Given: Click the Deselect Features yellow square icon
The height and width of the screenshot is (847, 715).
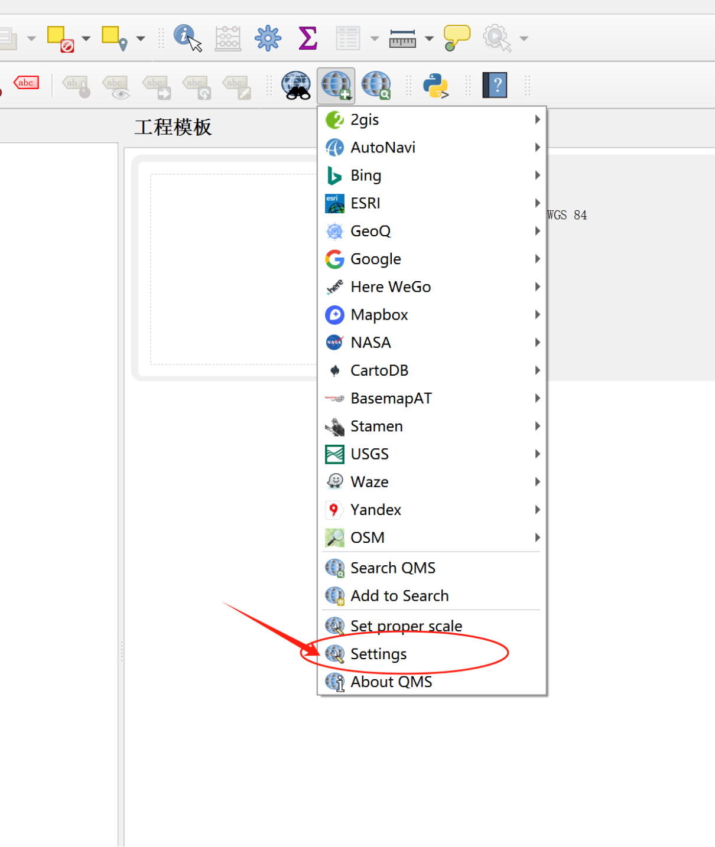Looking at the screenshot, I should coord(60,39).
